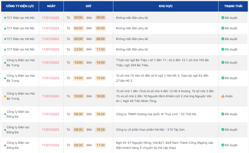Viewport: 249px width, 153px height.
Task: Select the NGÀY column header
Action: (x=51, y=6)
